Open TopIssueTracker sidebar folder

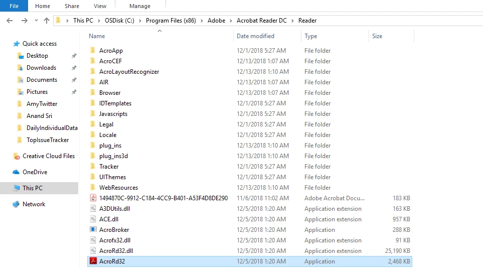click(48, 140)
